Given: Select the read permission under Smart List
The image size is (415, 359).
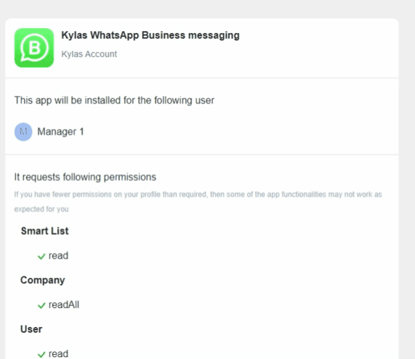Looking at the screenshot, I should coord(58,256).
